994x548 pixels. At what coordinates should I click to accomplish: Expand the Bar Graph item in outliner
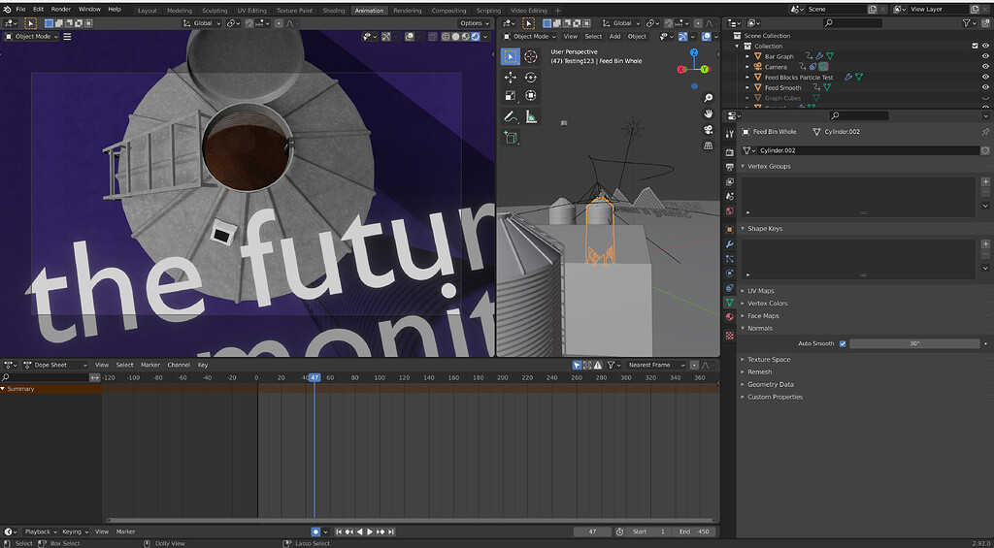(748, 56)
